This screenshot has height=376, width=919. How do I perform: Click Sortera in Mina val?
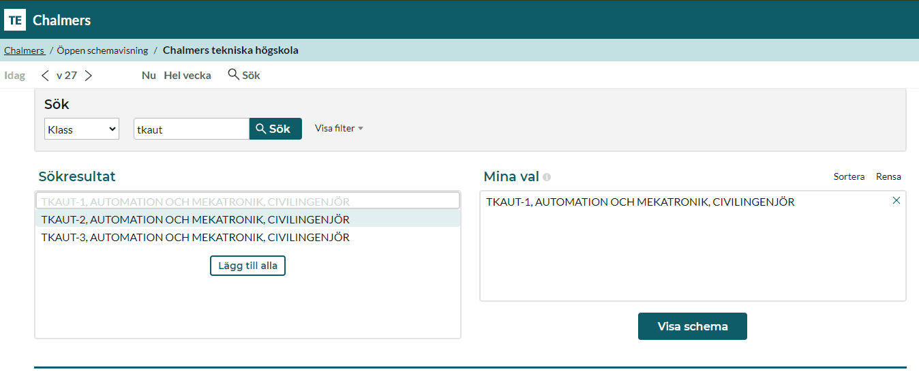tap(849, 176)
